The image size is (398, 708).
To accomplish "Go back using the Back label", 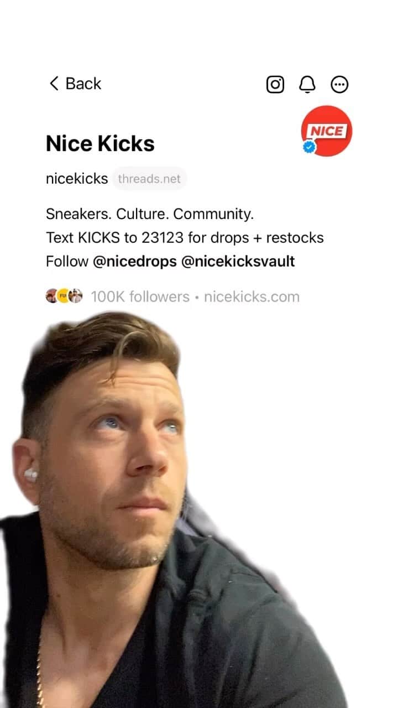I will point(83,84).
